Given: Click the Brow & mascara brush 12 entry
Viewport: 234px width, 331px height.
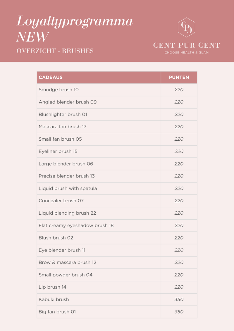Looking at the screenshot, I should click(x=67, y=262).
